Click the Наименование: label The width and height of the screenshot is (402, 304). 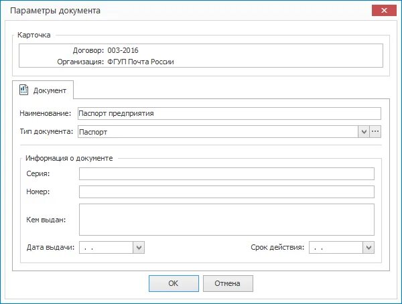(x=46, y=113)
